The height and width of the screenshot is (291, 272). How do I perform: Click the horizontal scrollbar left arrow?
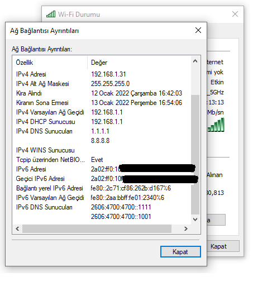[x=17, y=228]
